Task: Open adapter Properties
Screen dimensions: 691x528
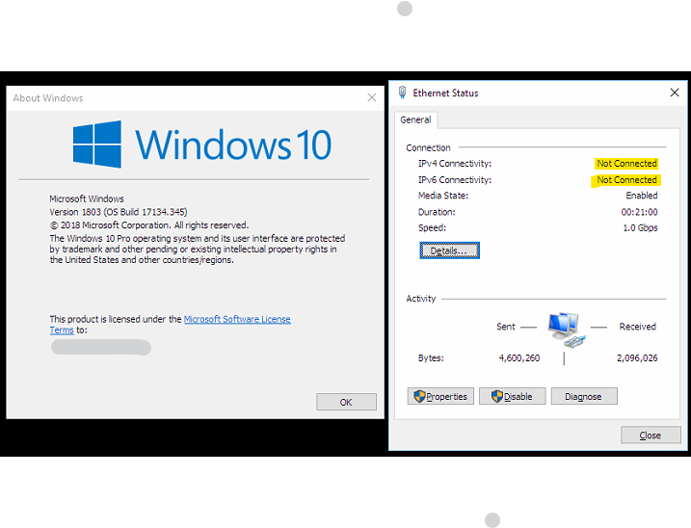Action: coord(440,396)
